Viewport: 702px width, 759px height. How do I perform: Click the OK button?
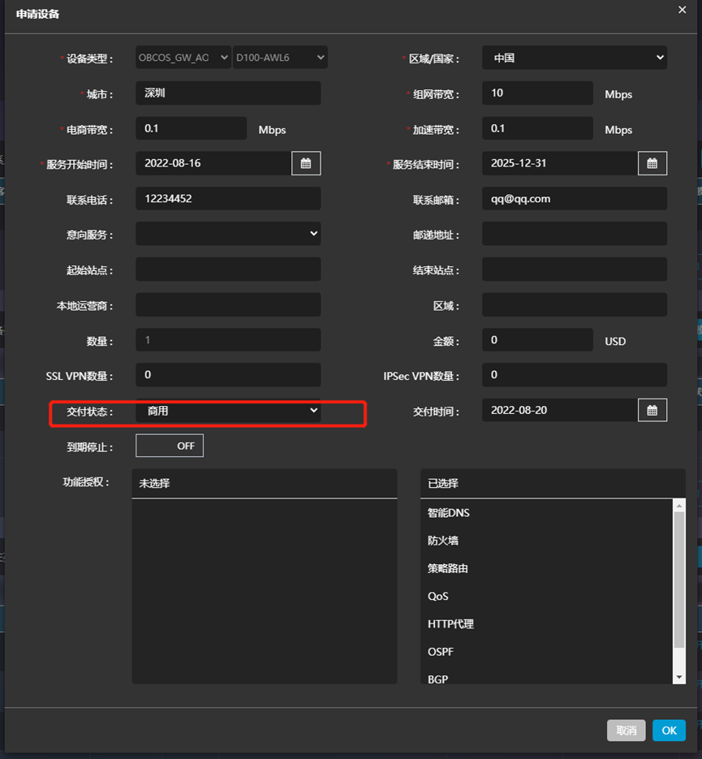click(669, 731)
